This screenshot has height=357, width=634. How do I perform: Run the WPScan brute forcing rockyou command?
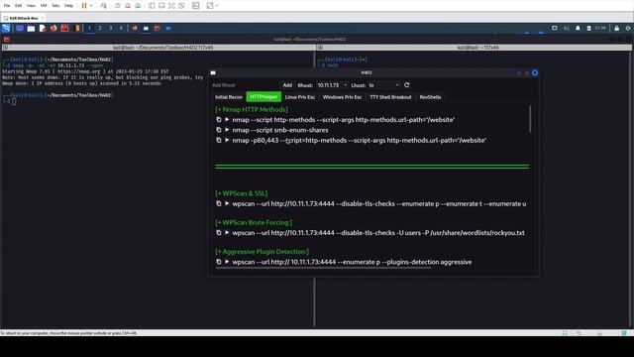click(227, 233)
